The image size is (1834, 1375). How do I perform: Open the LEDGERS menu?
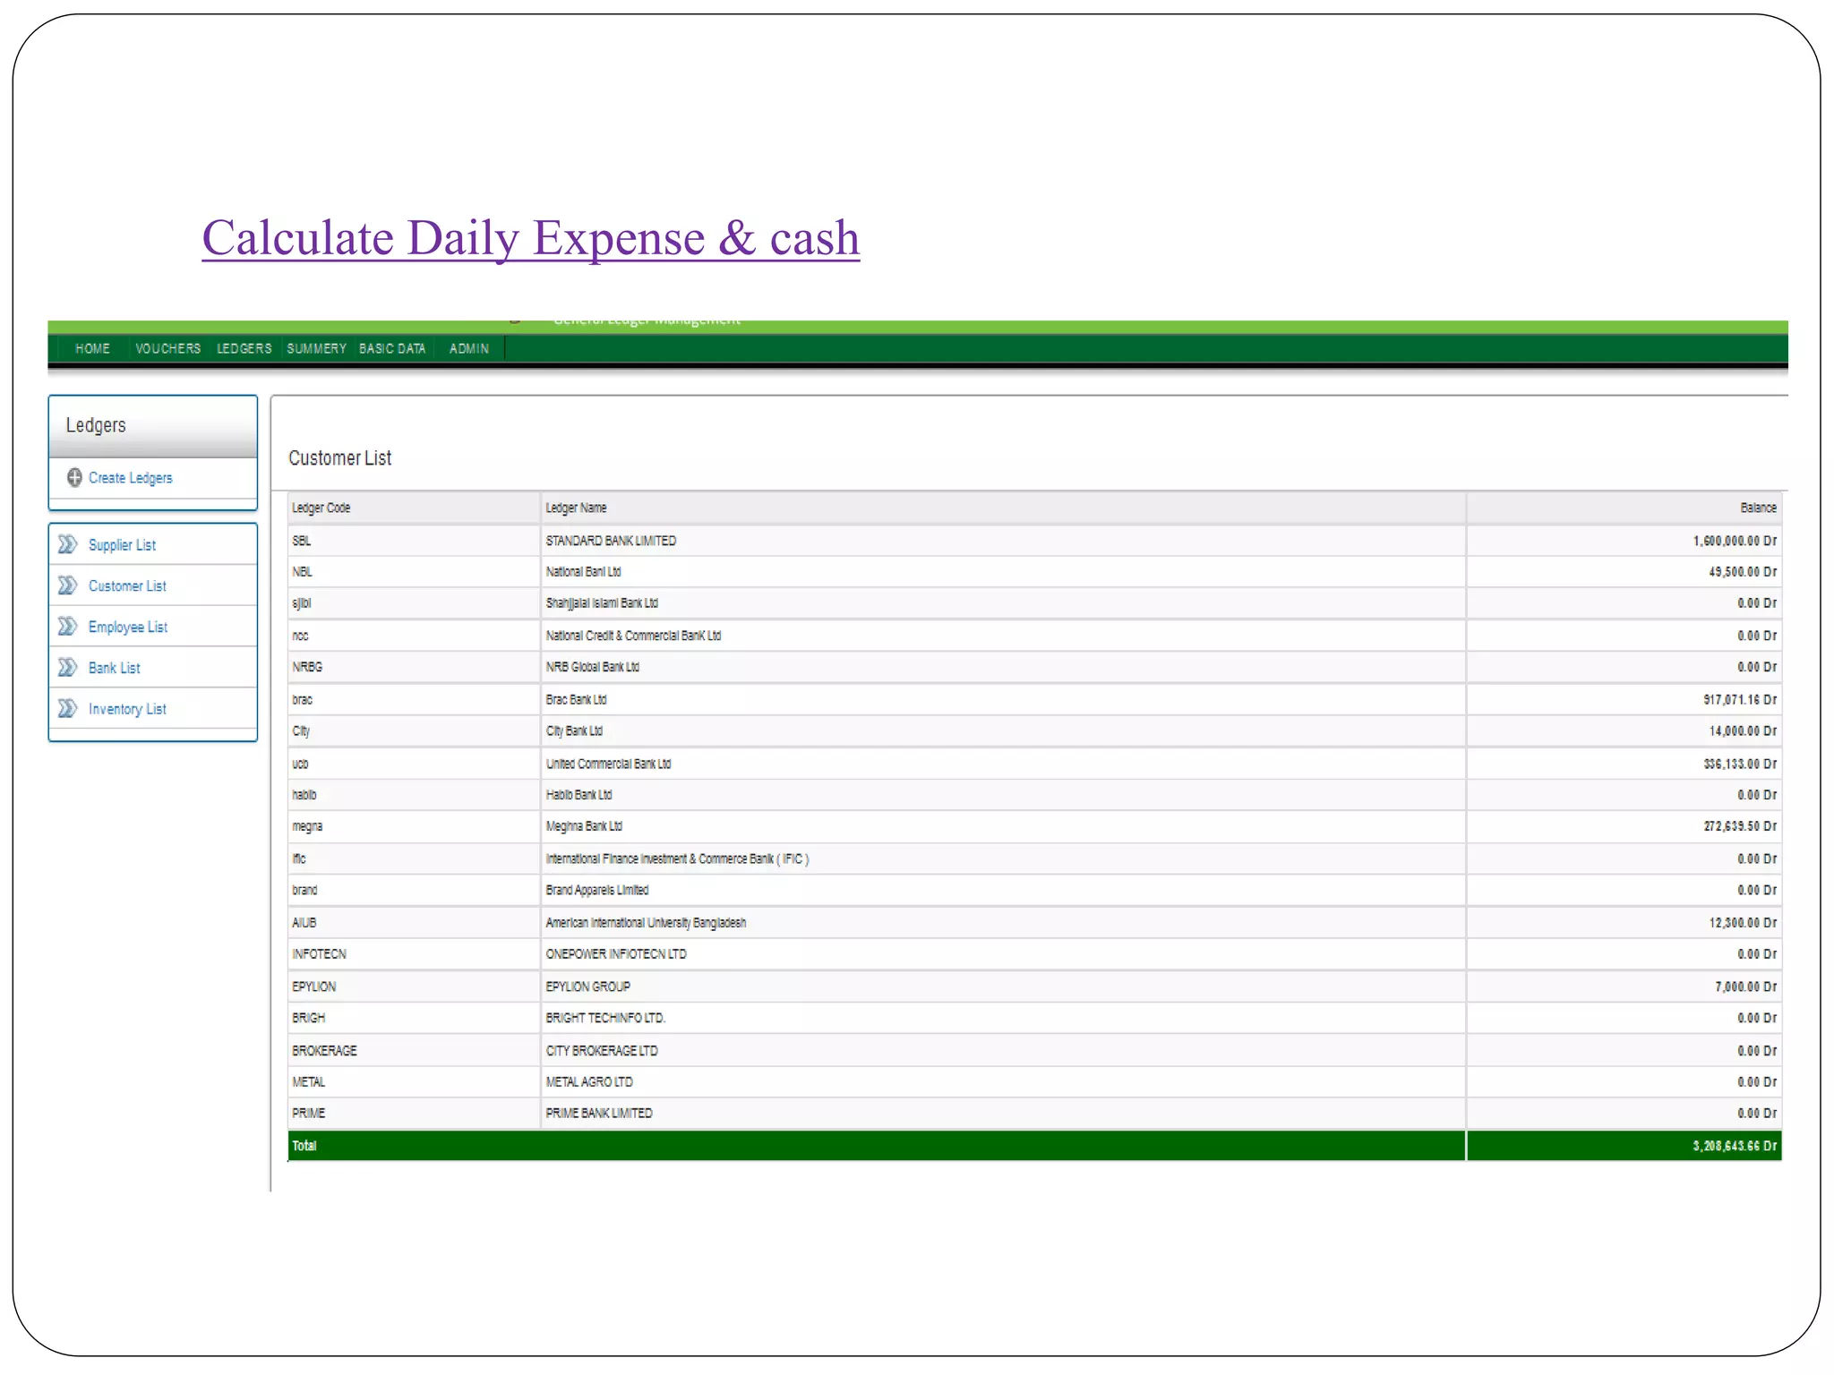coord(244,348)
